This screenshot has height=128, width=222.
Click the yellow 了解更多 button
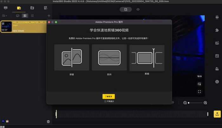(x=108, y=96)
